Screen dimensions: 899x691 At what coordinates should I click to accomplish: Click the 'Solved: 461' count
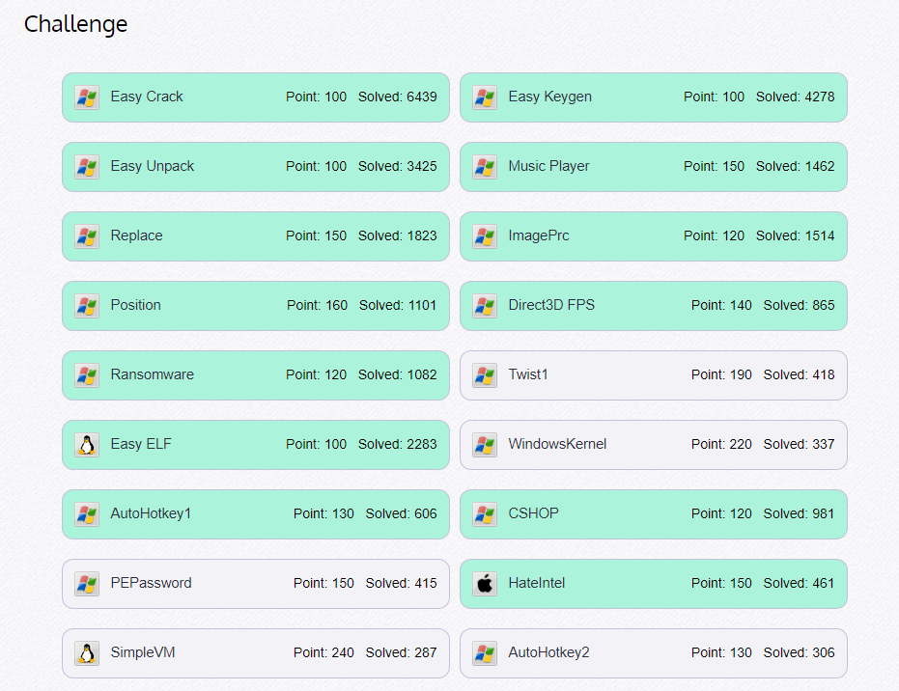pos(799,583)
